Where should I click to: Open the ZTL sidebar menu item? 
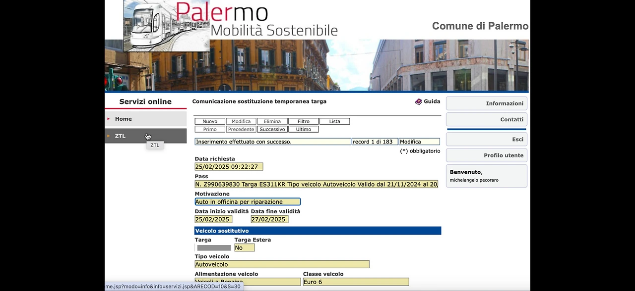click(145, 136)
